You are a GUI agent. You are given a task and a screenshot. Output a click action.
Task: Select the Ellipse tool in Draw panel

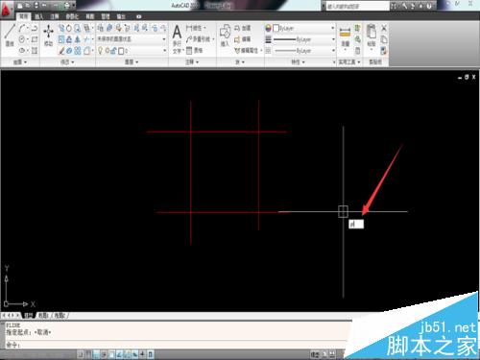[22, 50]
